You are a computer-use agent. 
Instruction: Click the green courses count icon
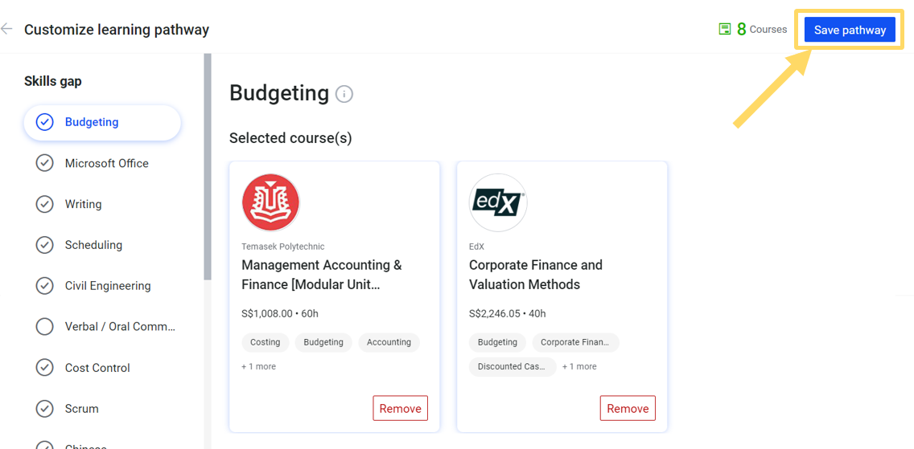click(725, 29)
